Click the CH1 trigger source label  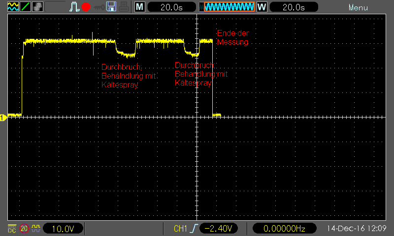tap(180, 229)
